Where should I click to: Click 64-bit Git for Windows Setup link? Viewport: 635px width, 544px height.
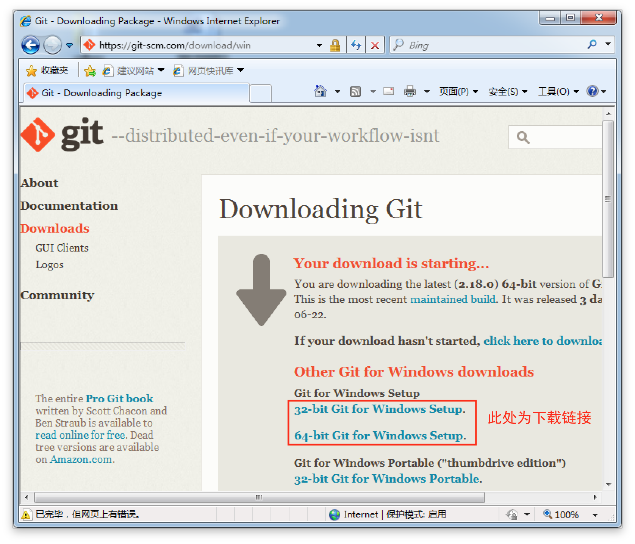tap(378, 436)
